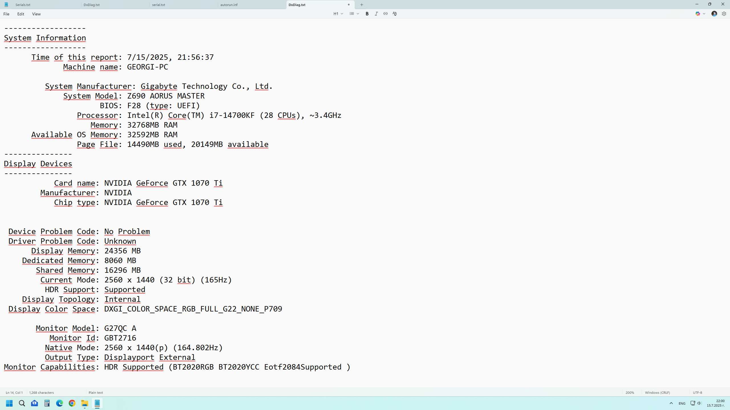Expand the H1 heading style dropdown
Image resolution: width=730 pixels, height=410 pixels.
click(x=338, y=14)
